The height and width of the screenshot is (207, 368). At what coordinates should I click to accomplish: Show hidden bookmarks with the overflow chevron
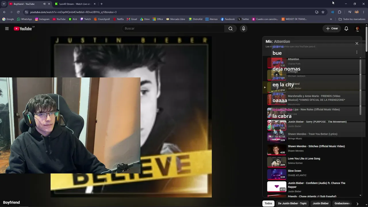point(331,19)
